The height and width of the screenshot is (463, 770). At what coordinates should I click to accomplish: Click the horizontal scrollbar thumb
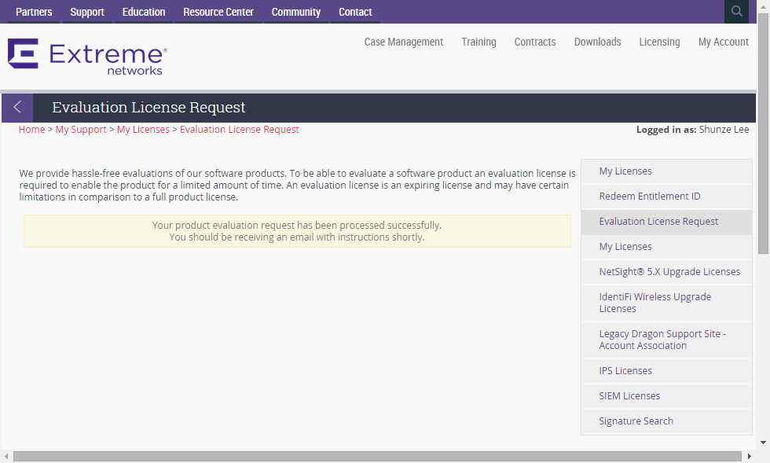pyautogui.click(x=377, y=456)
